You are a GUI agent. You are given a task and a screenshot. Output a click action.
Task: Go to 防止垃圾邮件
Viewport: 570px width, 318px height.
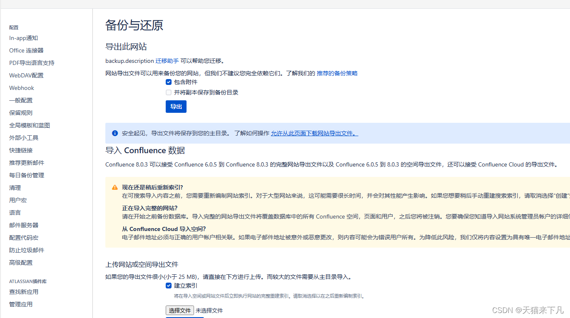point(27,250)
